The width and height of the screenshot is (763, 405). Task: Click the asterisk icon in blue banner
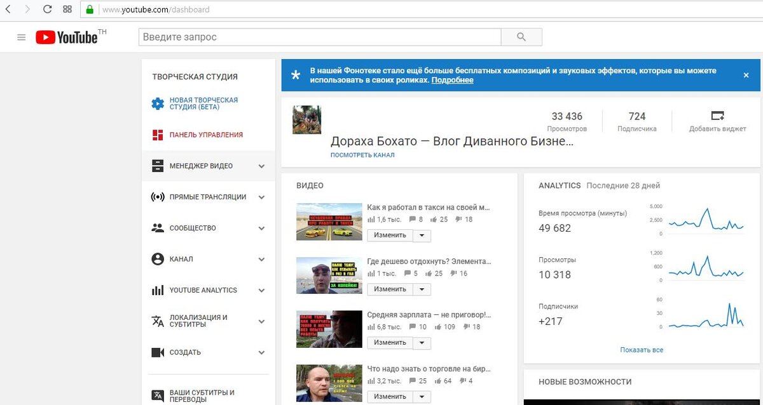[x=296, y=76]
